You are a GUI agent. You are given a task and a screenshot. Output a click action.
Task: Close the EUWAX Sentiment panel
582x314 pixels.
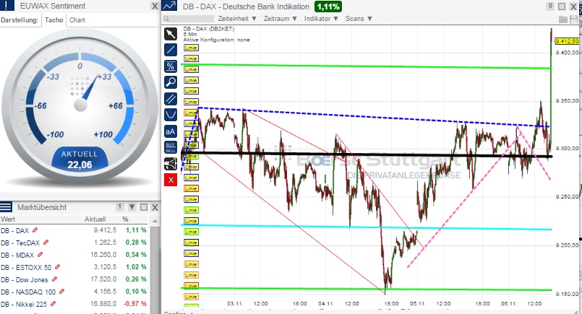tap(155, 6)
